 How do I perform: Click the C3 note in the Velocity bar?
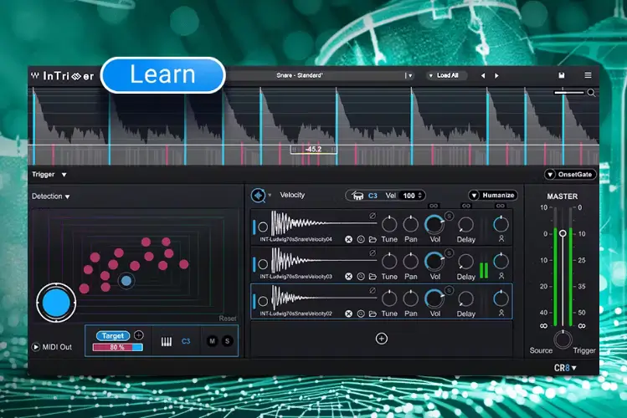[373, 196]
